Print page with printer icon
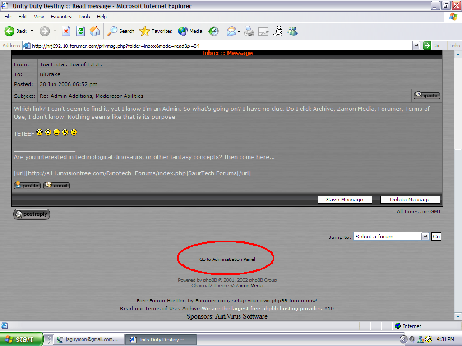 coord(249,31)
